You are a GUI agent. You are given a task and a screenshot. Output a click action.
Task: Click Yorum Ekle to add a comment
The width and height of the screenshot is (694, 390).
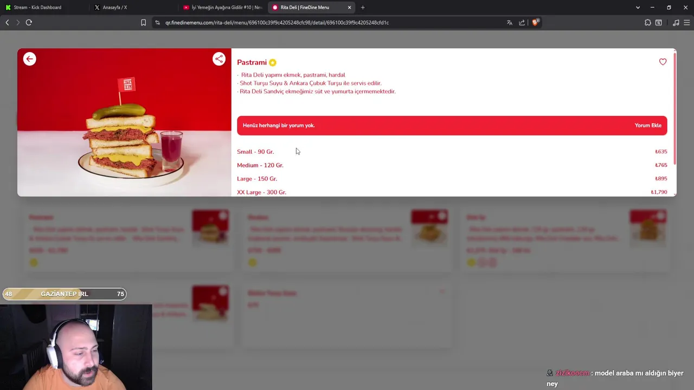pos(648,126)
